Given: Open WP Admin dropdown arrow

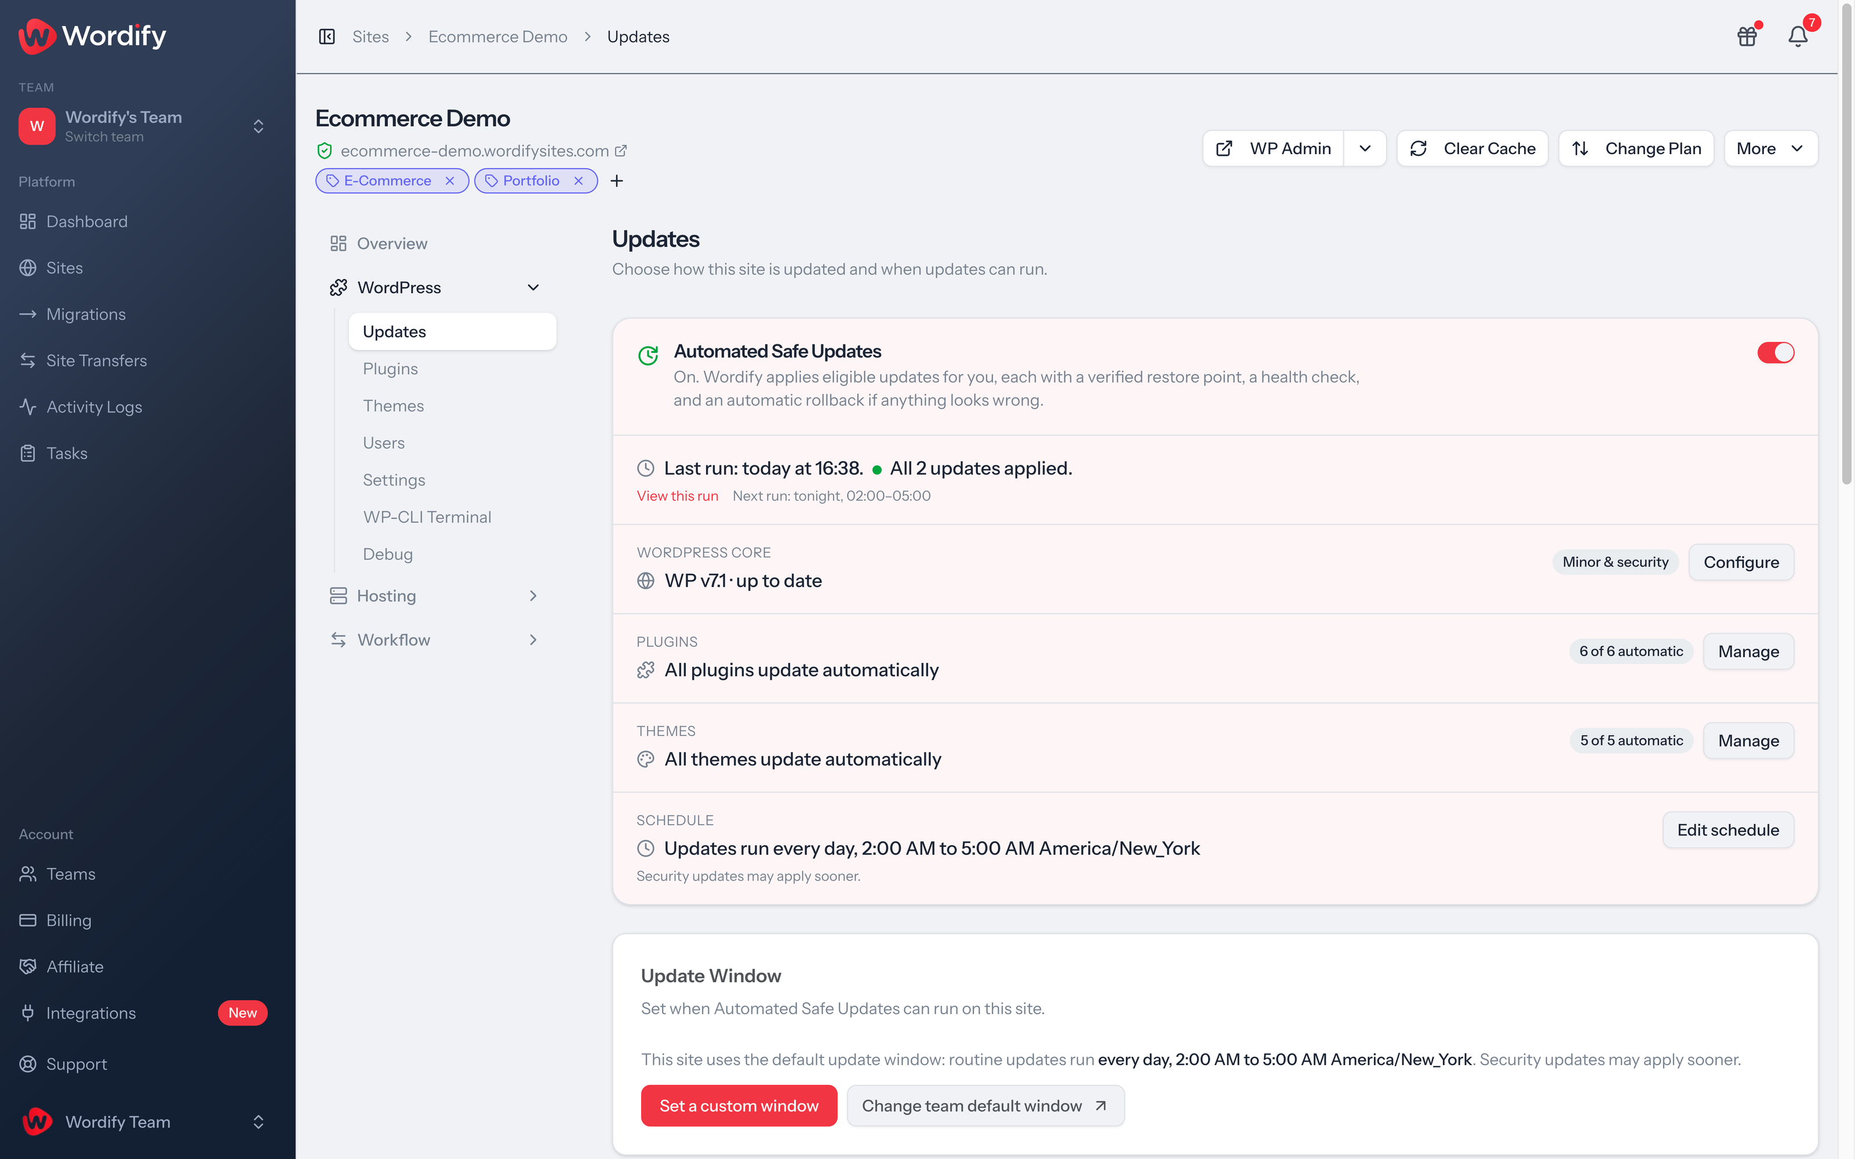Looking at the screenshot, I should point(1365,149).
